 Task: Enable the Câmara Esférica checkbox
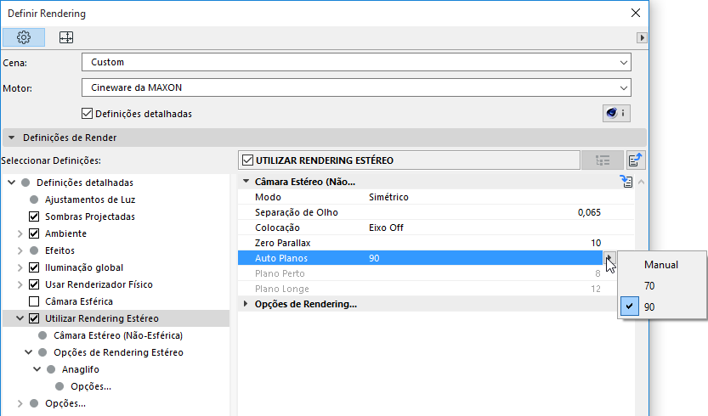pyautogui.click(x=34, y=301)
